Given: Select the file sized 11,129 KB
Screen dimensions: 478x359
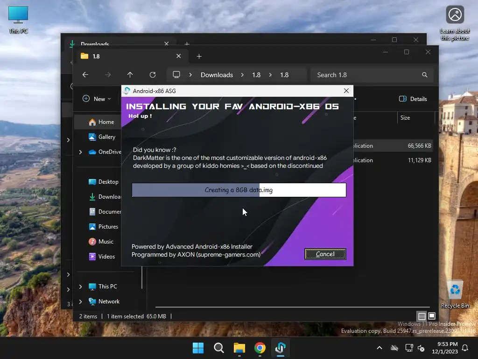Looking at the screenshot, I should click(x=393, y=160).
